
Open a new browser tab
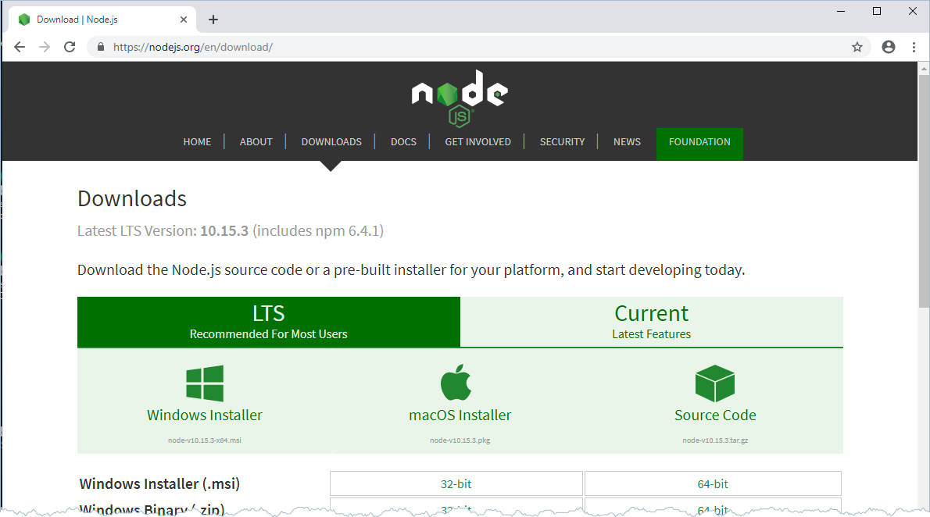213,20
